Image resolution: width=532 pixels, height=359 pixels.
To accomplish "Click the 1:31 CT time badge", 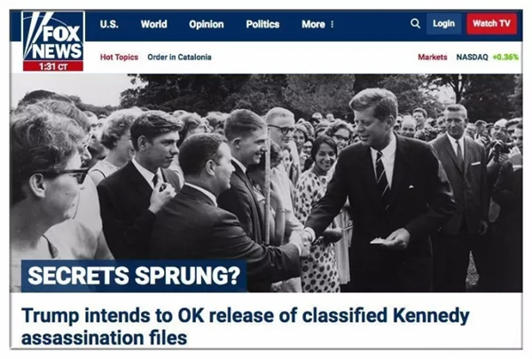I will [53, 66].
